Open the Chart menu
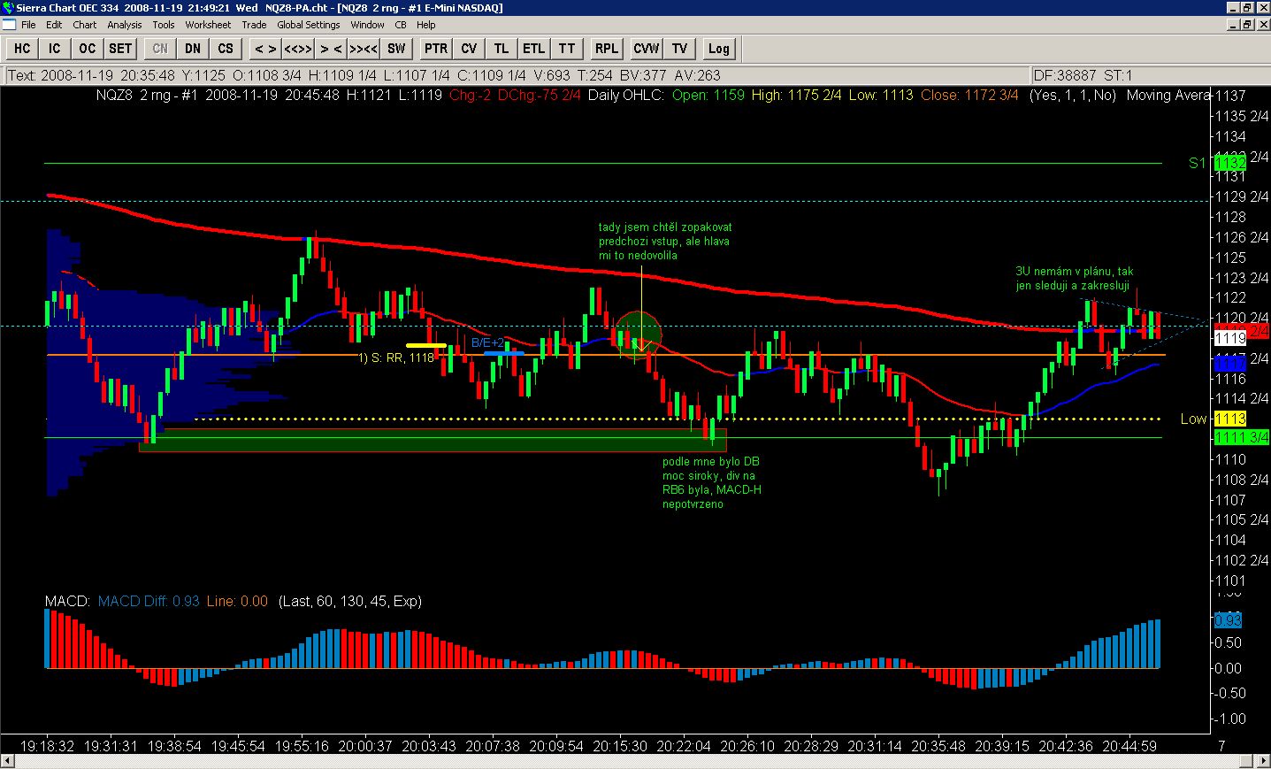 (85, 25)
